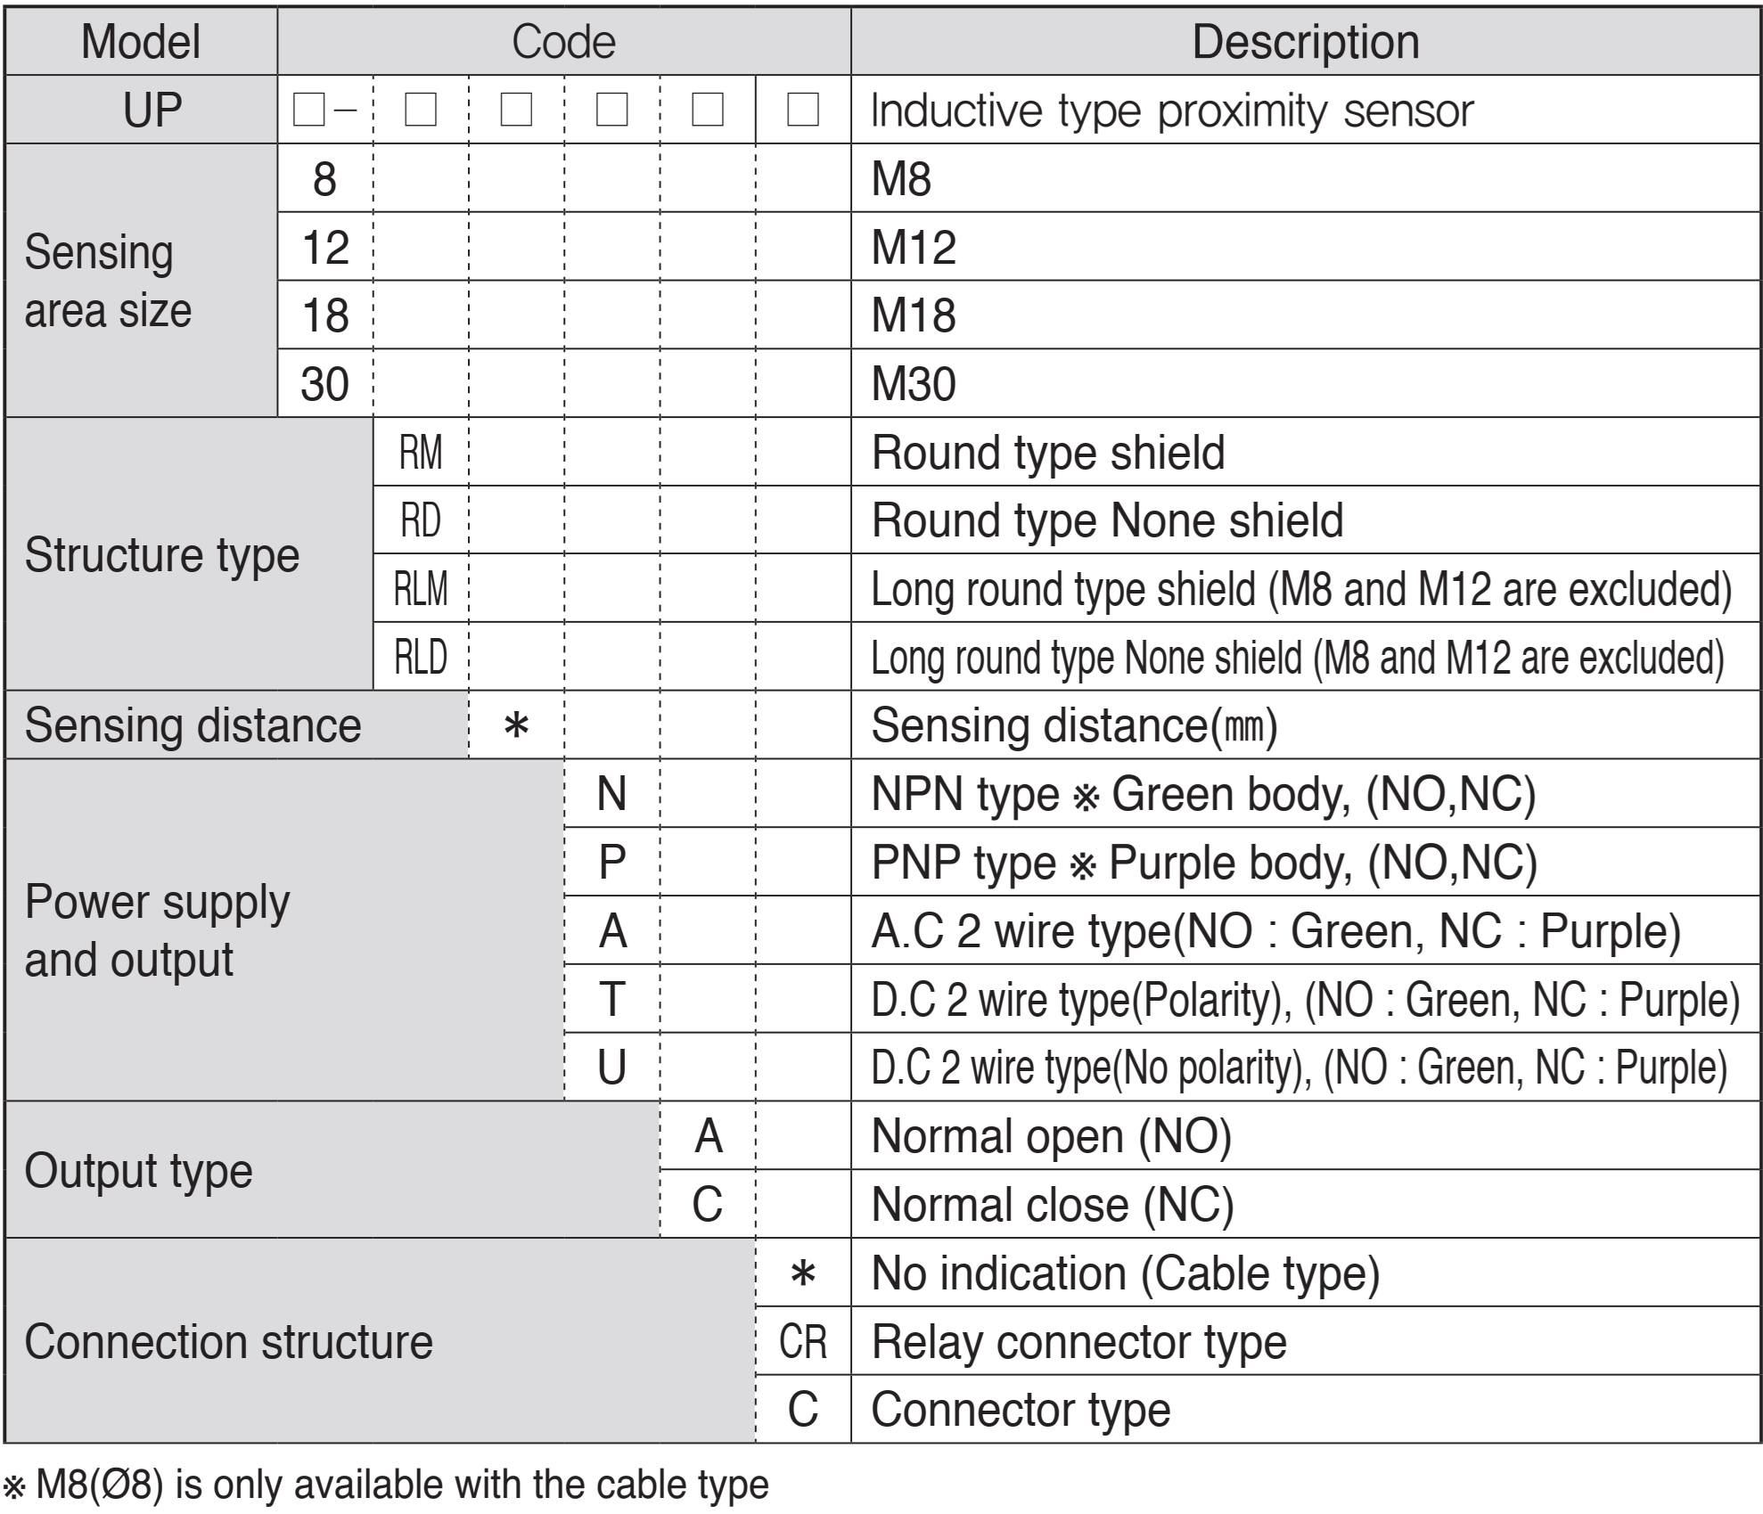Click the reference mark before the M8(Ø8) footnote
Image resolution: width=1763 pixels, height=1514 pixels.
click(x=15, y=1485)
